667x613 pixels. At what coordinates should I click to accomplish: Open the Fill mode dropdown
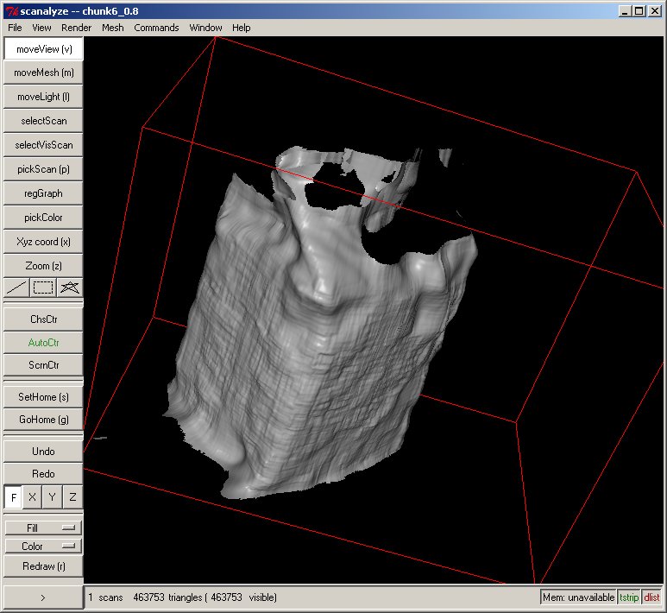pyautogui.click(x=43, y=528)
